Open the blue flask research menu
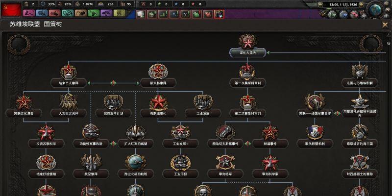This screenshot has height=196, width=392. [42, 13]
